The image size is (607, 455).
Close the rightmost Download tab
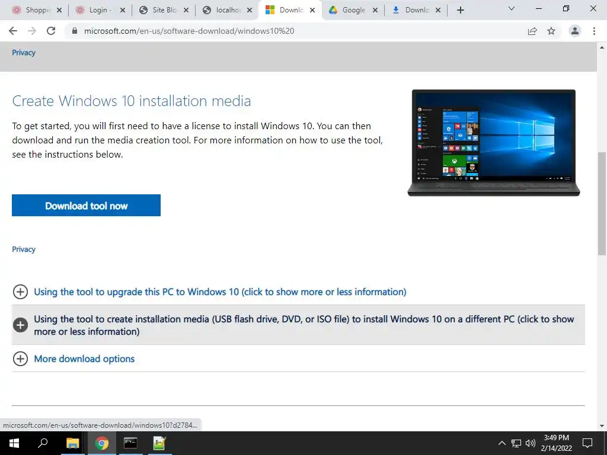[x=438, y=11]
